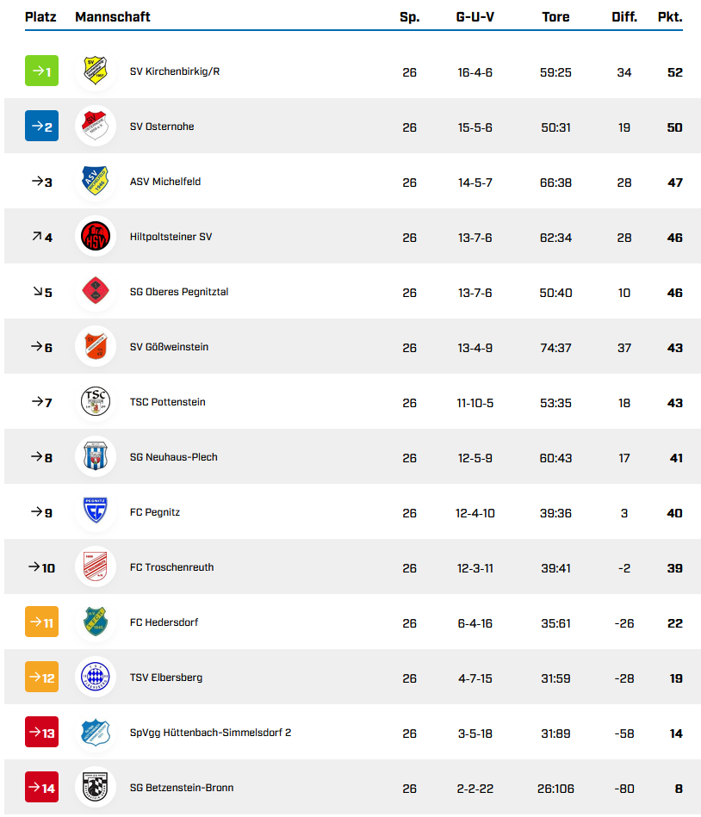Click the SV Kirchenbirkig/R club crest
Viewport: 701px width, 817px height.
(x=96, y=71)
